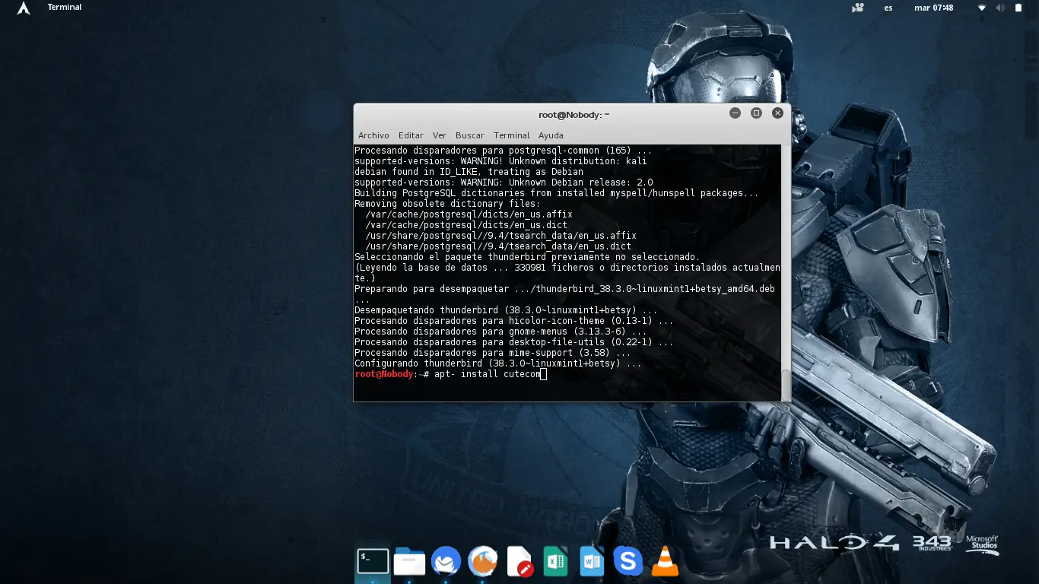
Task: Launch the Iceweasel browser dock icon
Action: [482, 562]
